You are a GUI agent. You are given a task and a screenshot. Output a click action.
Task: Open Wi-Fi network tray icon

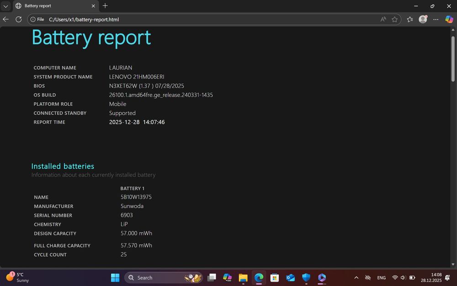pos(395,278)
